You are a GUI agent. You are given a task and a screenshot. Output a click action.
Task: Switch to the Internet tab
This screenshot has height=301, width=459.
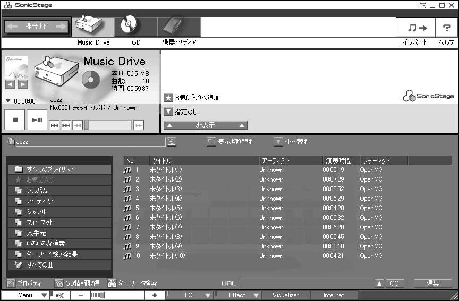[x=334, y=295]
